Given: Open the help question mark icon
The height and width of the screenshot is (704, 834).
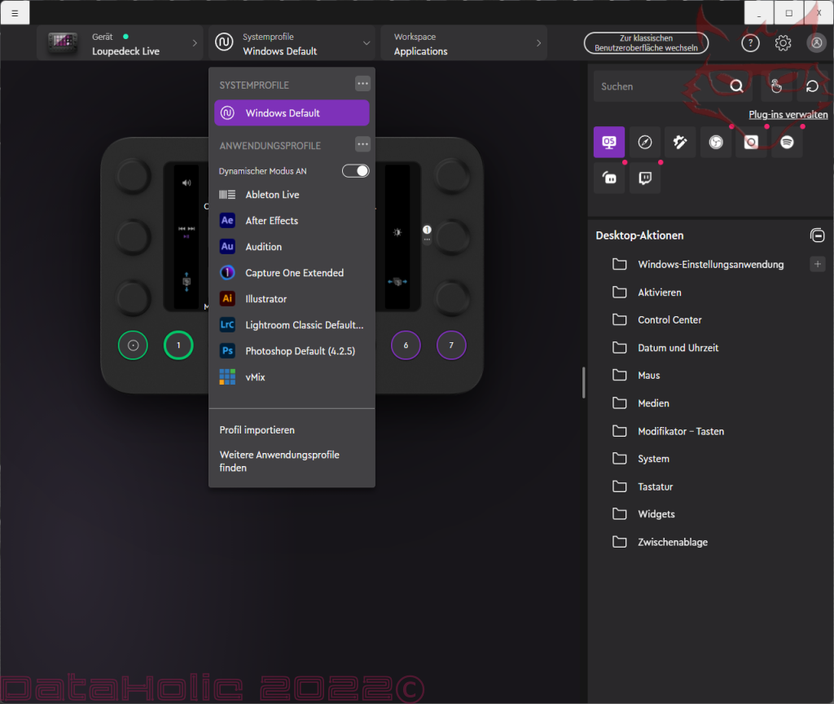Looking at the screenshot, I should tap(750, 43).
